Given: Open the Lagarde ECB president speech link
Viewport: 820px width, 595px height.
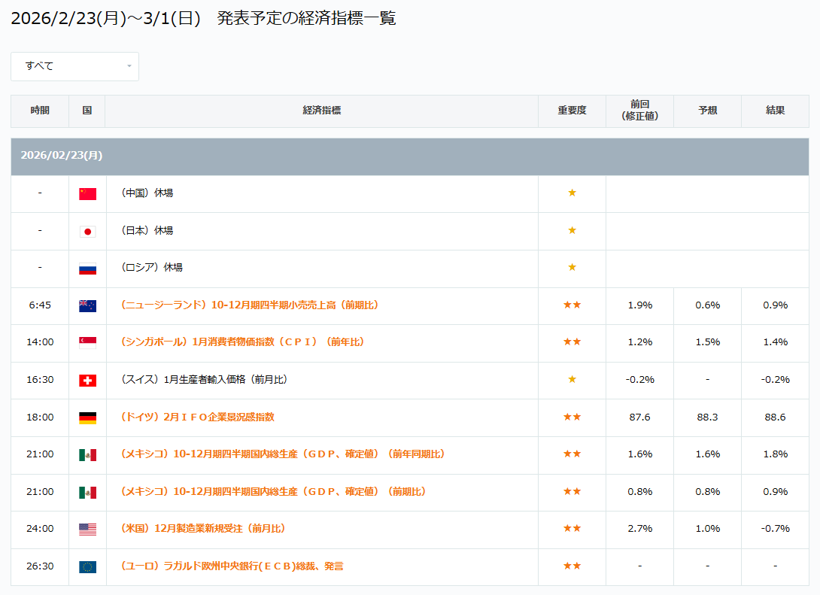Looking at the screenshot, I should (x=232, y=566).
